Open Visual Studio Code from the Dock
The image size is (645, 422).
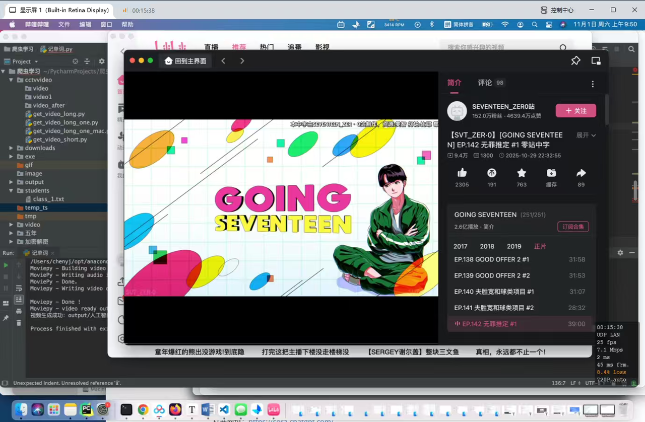[224, 409]
